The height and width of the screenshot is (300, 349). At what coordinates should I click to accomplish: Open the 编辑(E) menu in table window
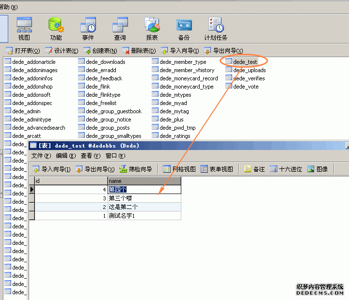[66, 156]
